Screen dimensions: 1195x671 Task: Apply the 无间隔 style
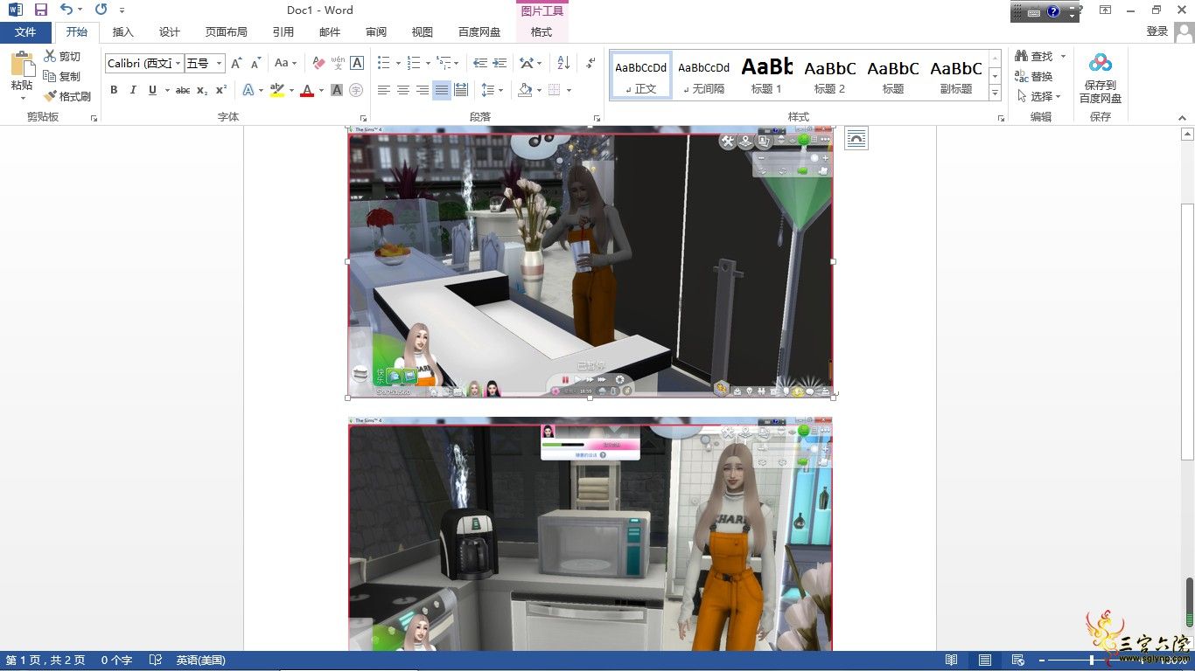click(704, 75)
